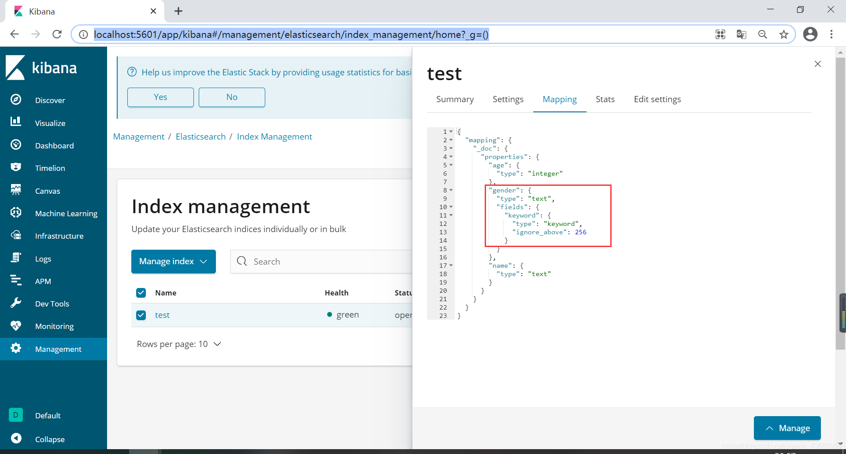Click the index Search field
The image size is (846, 454).
321,262
